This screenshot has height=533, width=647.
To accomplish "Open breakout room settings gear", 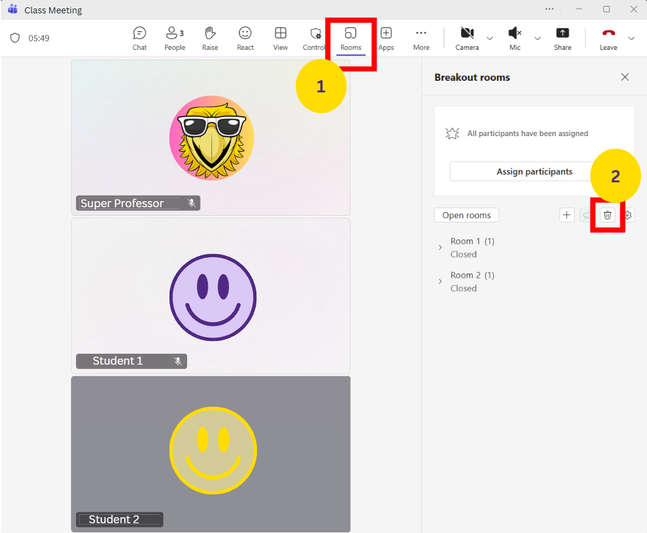I will tap(629, 215).
